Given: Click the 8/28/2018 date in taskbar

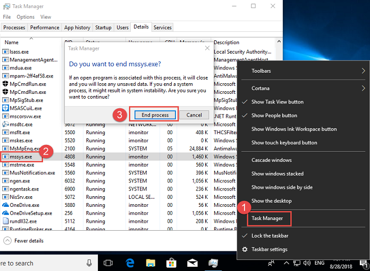Looking at the screenshot, I should [341, 267].
